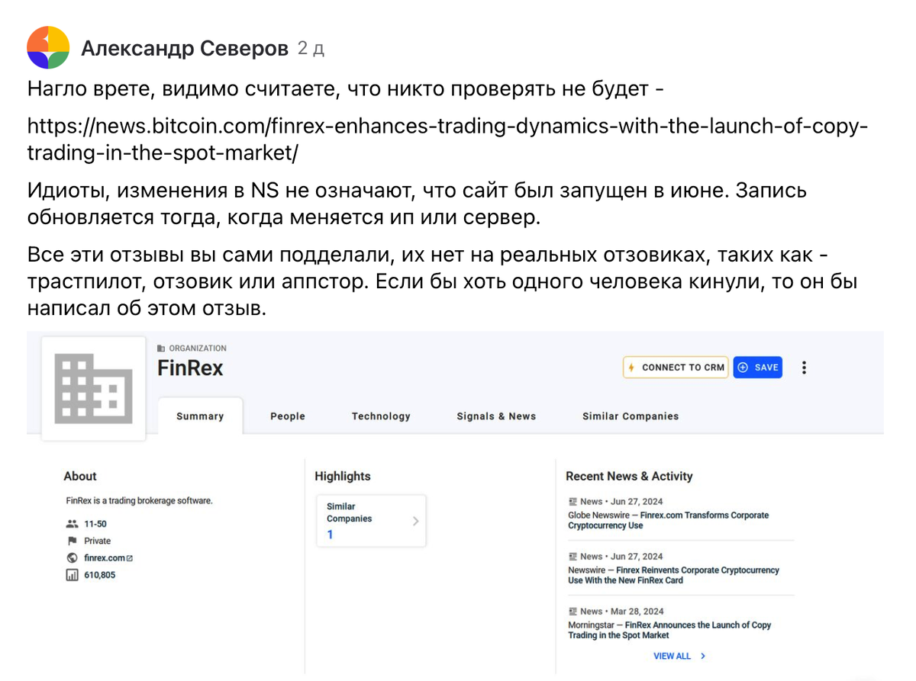Click the bar chart icon next to 610,805

(73, 575)
